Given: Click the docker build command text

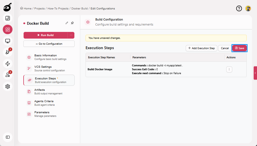Looking at the screenshot, I should [165, 66].
